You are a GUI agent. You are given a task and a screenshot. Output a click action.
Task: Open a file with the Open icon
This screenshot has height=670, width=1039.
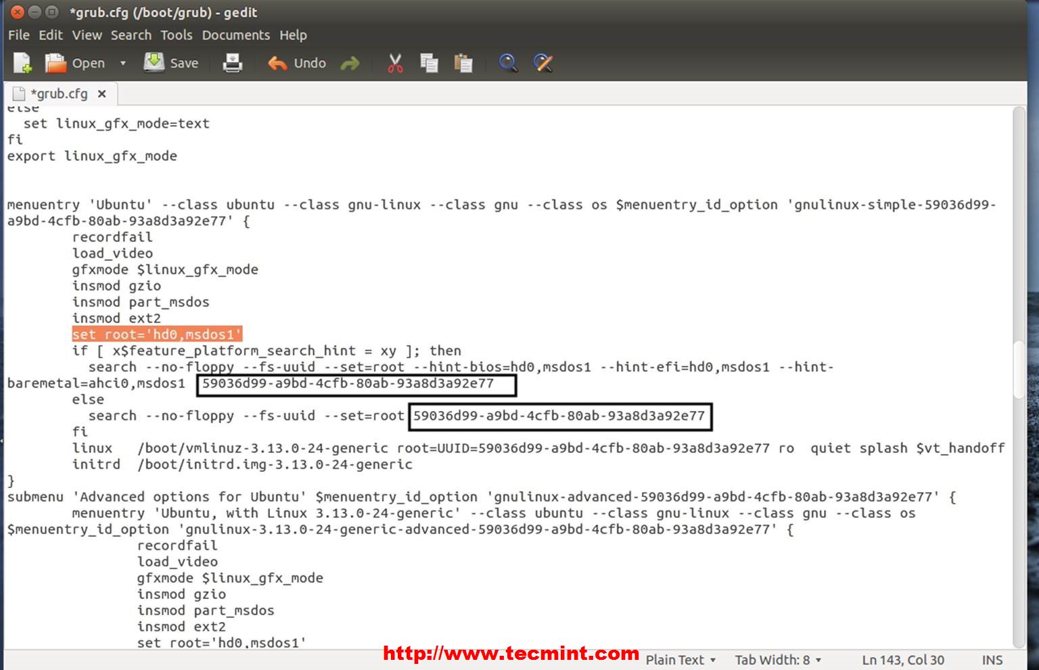click(x=74, y=62)
